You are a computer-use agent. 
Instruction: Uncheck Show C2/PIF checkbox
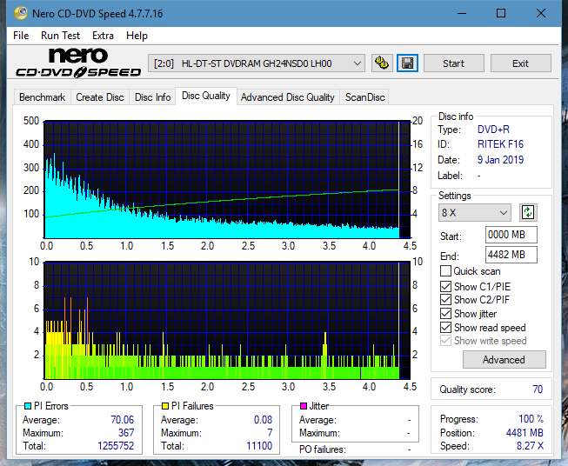445,300
